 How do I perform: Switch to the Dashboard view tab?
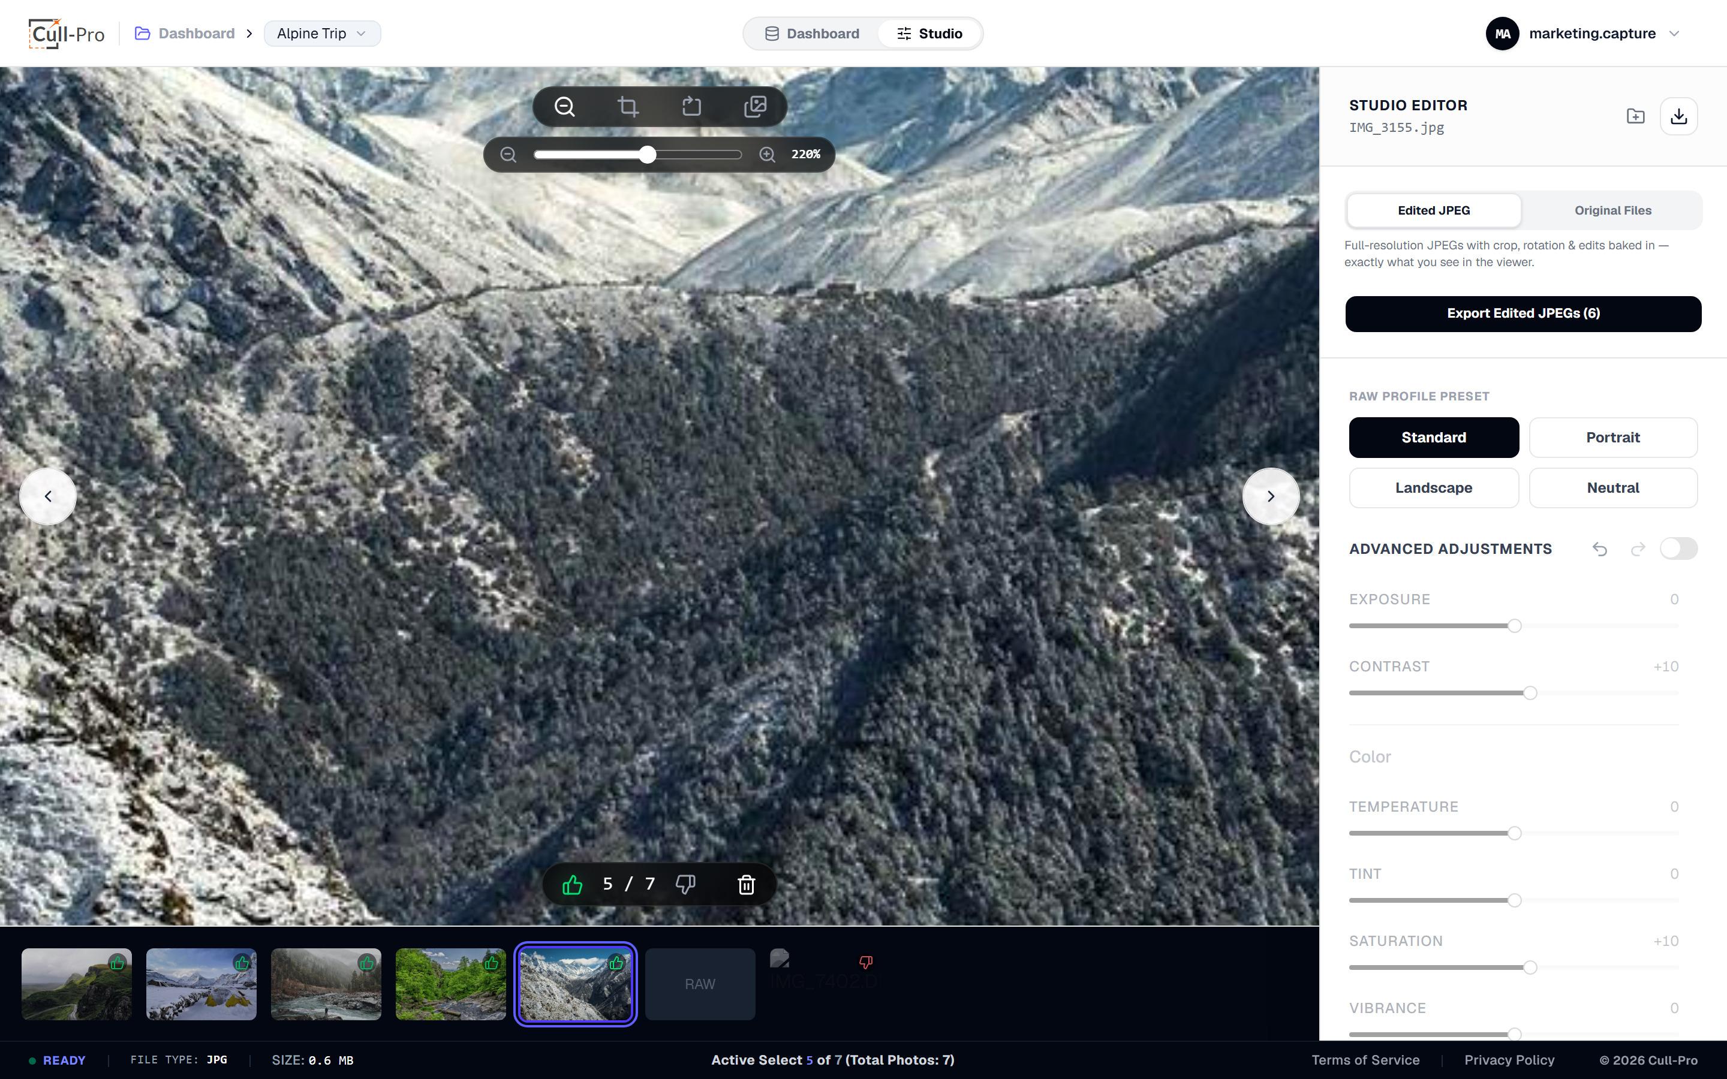812,34
